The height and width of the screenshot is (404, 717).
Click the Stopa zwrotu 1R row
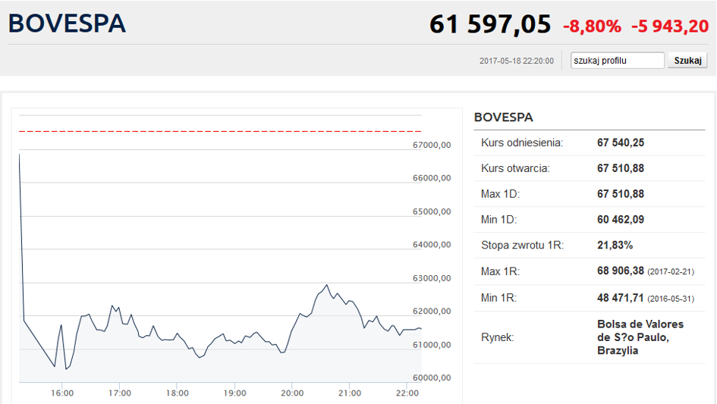[x=590, y=245]
